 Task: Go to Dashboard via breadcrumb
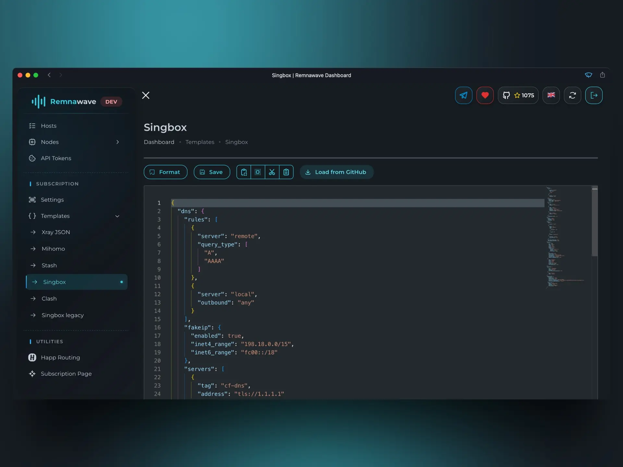159,142
